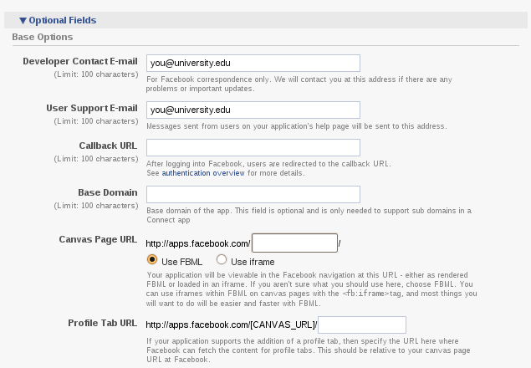Click the [CANVAS_URL] prefix text
The image size is (531, 368).
[282, 325]
